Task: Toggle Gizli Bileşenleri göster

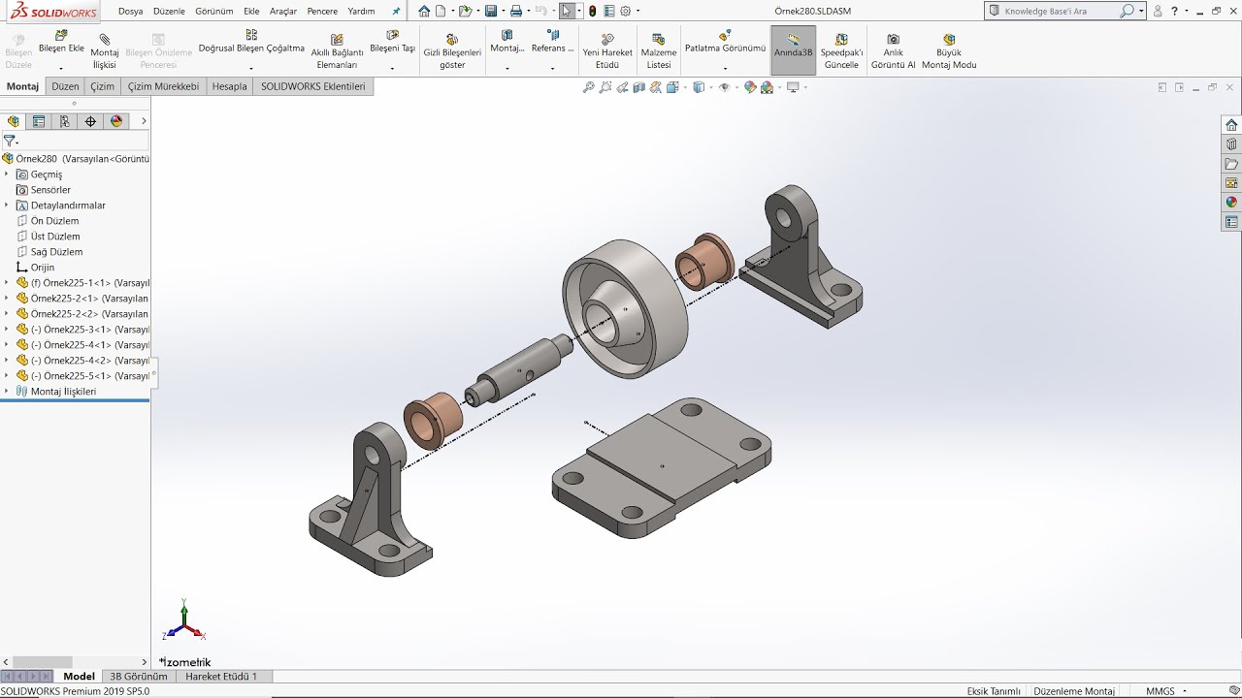Action: 452,51
